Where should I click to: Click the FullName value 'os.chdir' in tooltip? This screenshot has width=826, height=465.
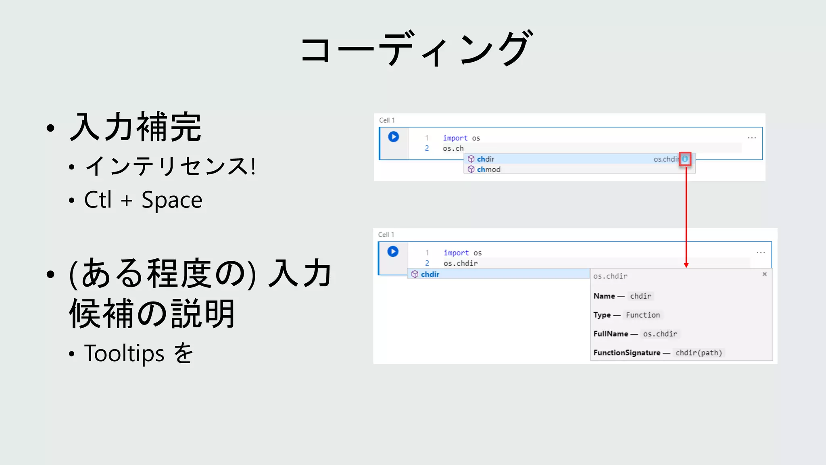point(660,334)
